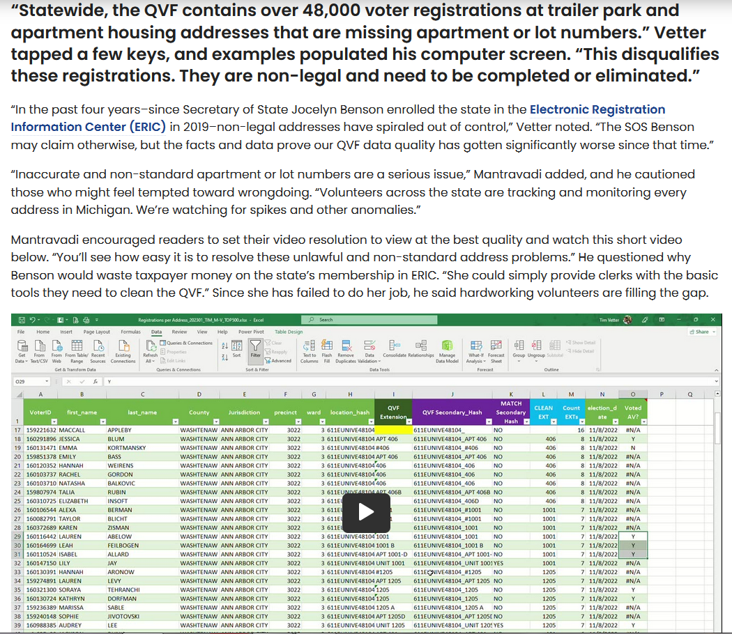This screenshot has width=732, height=634.
Task: Open Queries & Connections pane
Action: [x=186, y=343]
